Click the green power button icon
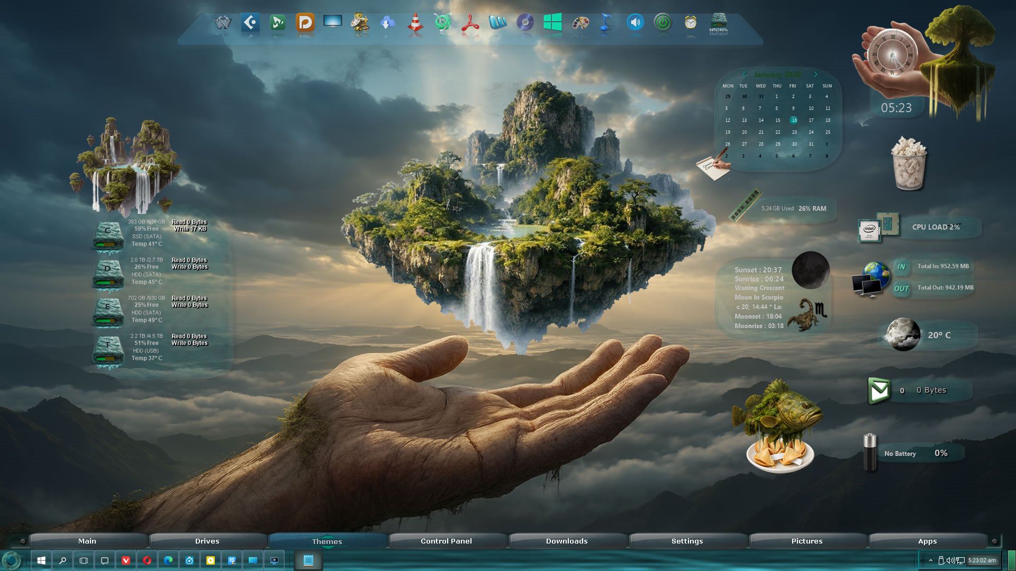The image size is (1016, 571). 663,23
